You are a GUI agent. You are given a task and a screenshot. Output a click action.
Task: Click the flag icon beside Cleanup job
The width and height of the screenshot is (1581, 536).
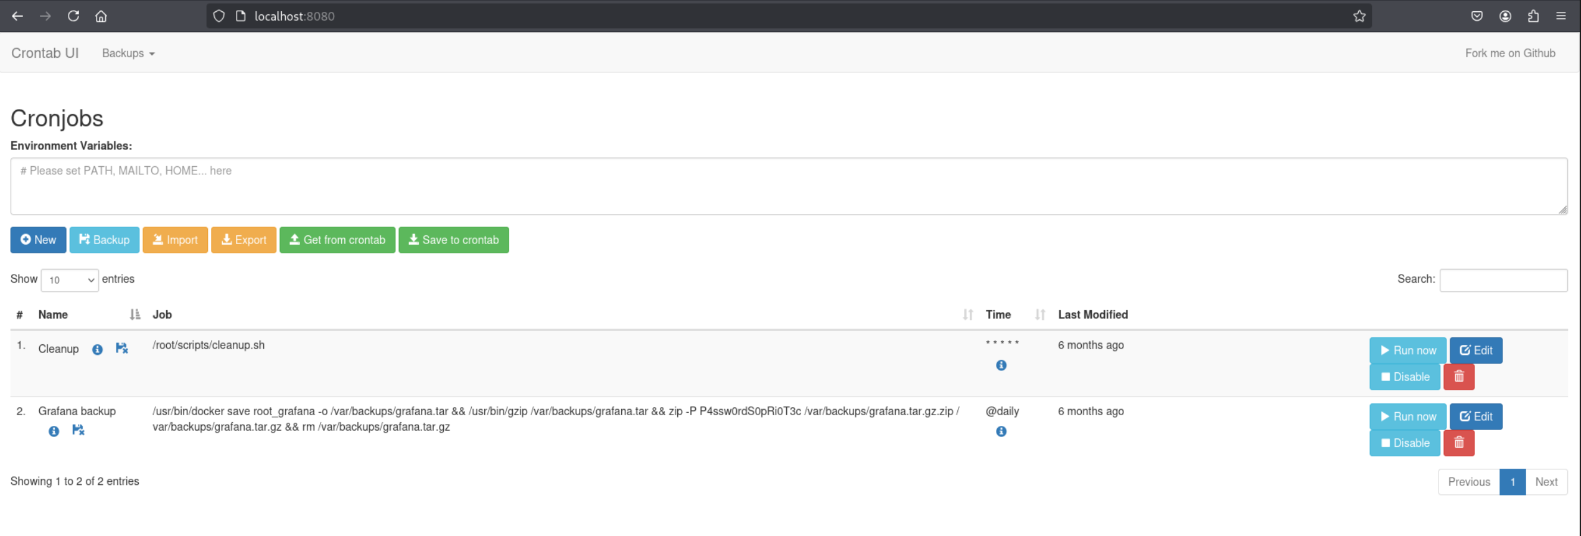[121, 349]
